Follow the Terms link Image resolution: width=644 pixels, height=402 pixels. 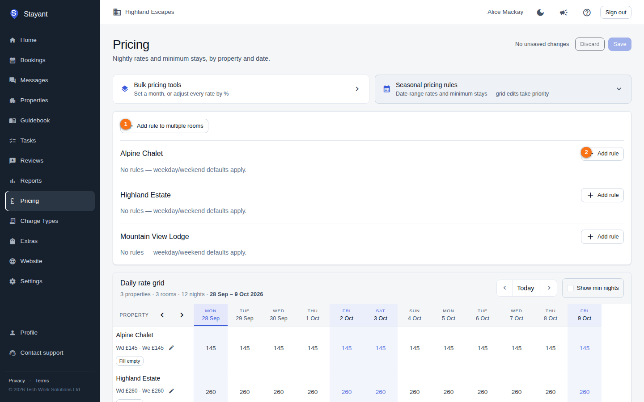(x=42, y=381)
